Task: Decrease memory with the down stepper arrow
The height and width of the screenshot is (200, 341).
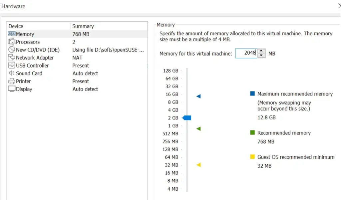Action: 262,56
